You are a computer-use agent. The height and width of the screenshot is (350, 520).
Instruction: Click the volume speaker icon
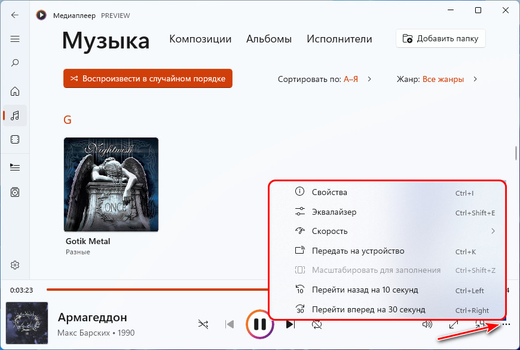(427, 324)
